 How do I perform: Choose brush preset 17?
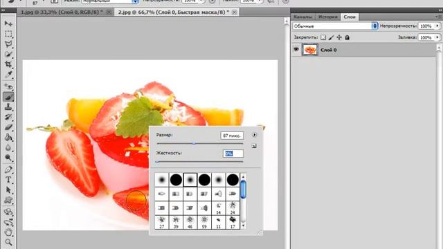pos(233,223)
